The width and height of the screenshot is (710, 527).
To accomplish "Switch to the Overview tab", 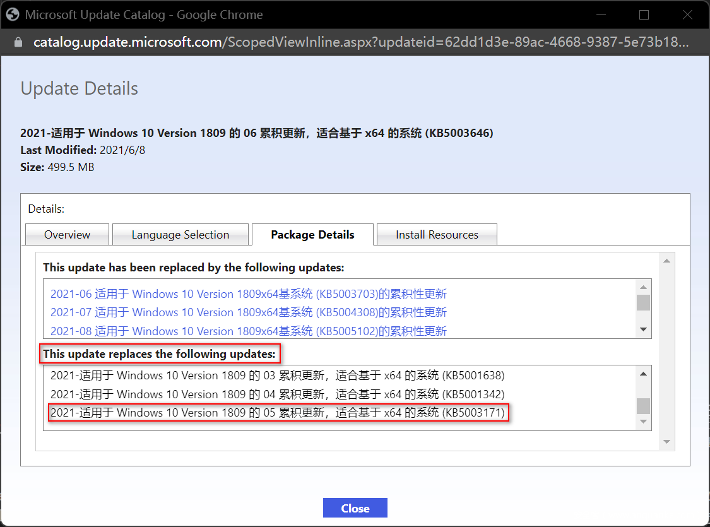I will (67, 235).
